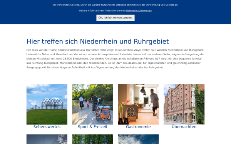Click the paragraph starting 'Der Blick von der Halde'
This screenshot has height=144, width=231.
coord(115,59)
